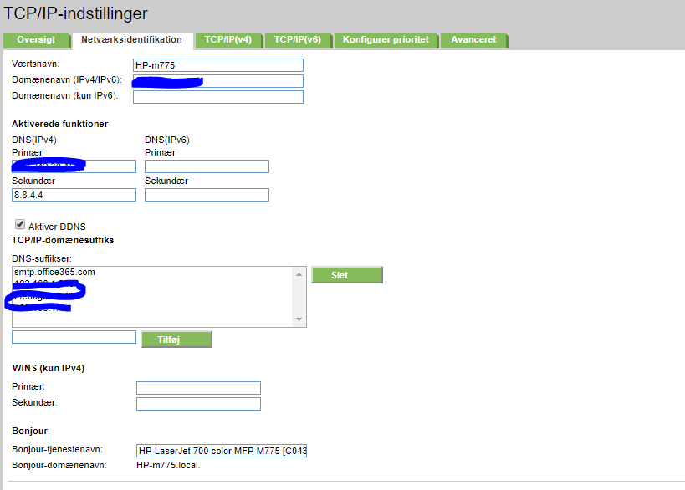Viewport: 685px width, 490px height.
Task: Click the empty suffix field next to Tilføj
Action: 74,336
